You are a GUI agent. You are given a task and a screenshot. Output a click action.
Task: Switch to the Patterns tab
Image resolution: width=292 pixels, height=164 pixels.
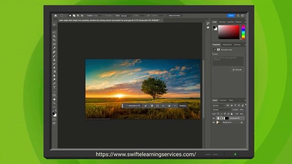pyautogui.click(x=238, y=22)
